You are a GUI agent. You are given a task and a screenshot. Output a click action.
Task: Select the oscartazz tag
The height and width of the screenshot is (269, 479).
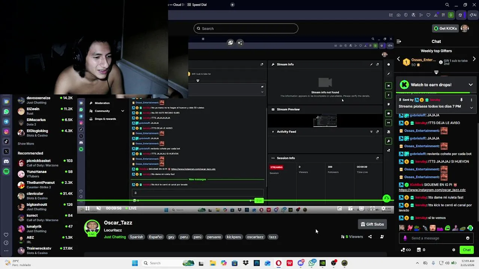[255, 237]
